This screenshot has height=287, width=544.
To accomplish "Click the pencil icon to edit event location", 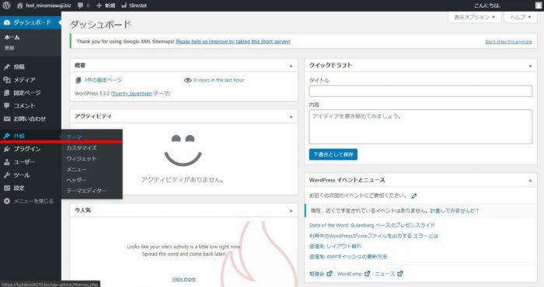I will click(x=414, y=196).
